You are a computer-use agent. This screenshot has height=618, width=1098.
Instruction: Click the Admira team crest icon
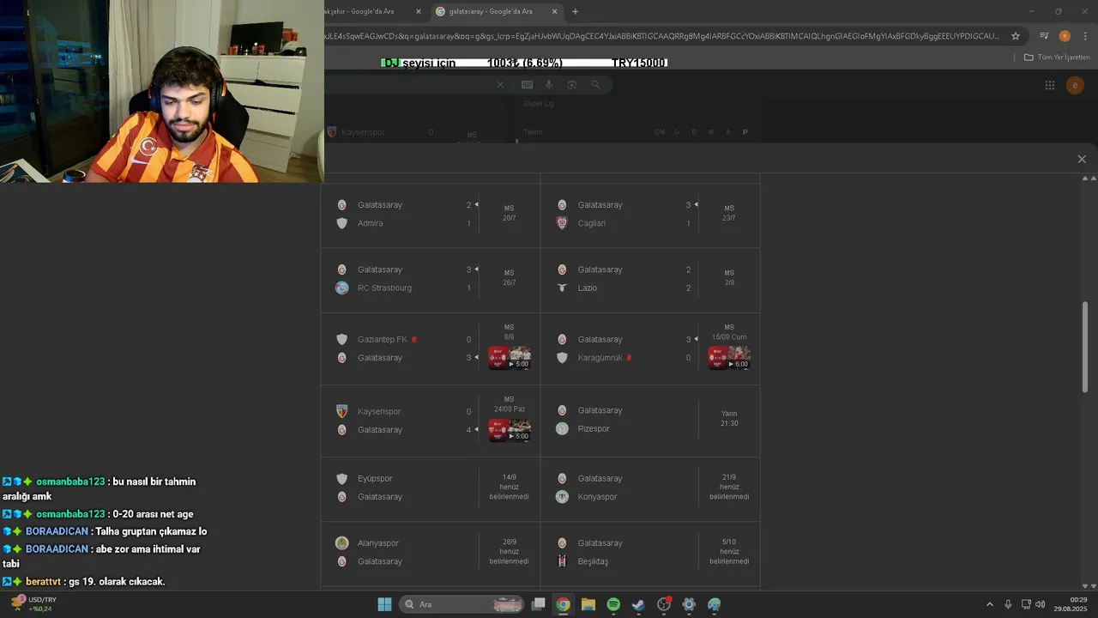(341, 223)
